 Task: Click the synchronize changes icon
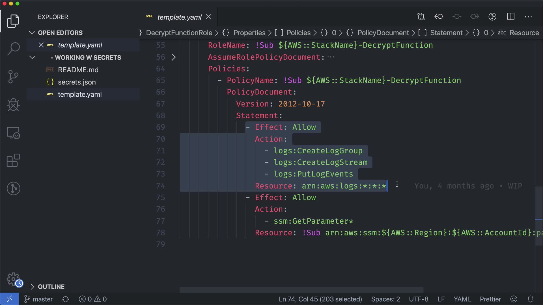66,299
